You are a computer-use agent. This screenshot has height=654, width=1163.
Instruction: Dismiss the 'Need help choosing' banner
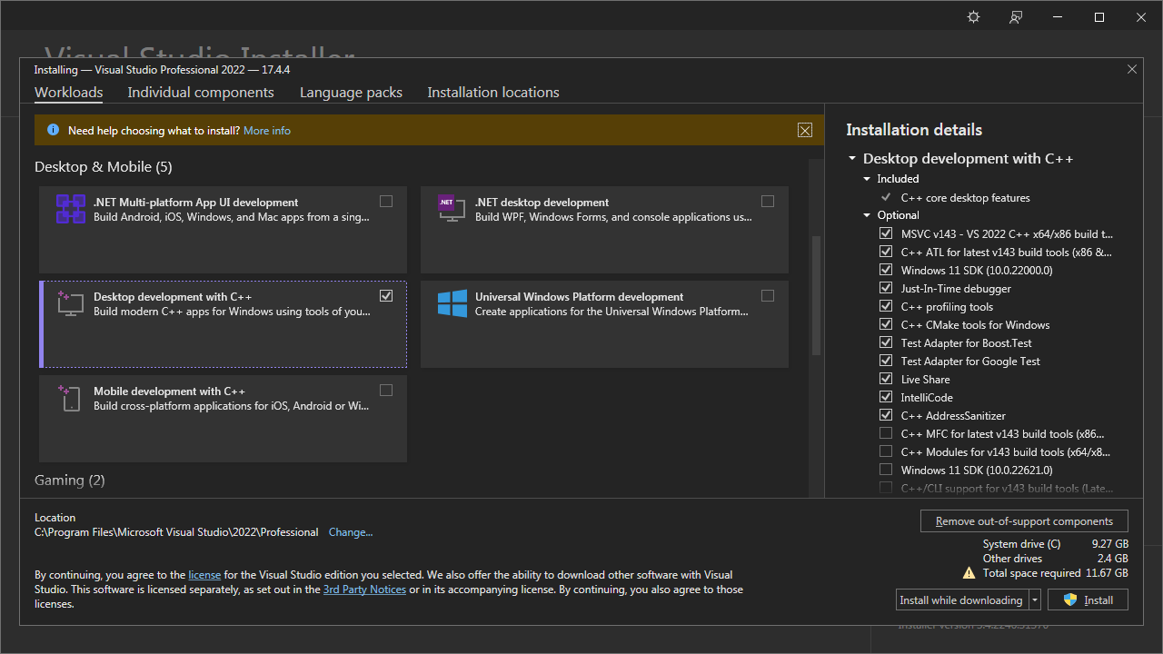[x=805, y=130]
